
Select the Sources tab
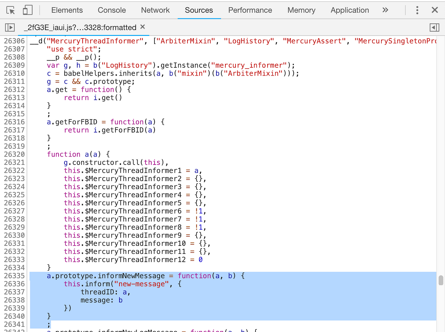pos(199,10)
